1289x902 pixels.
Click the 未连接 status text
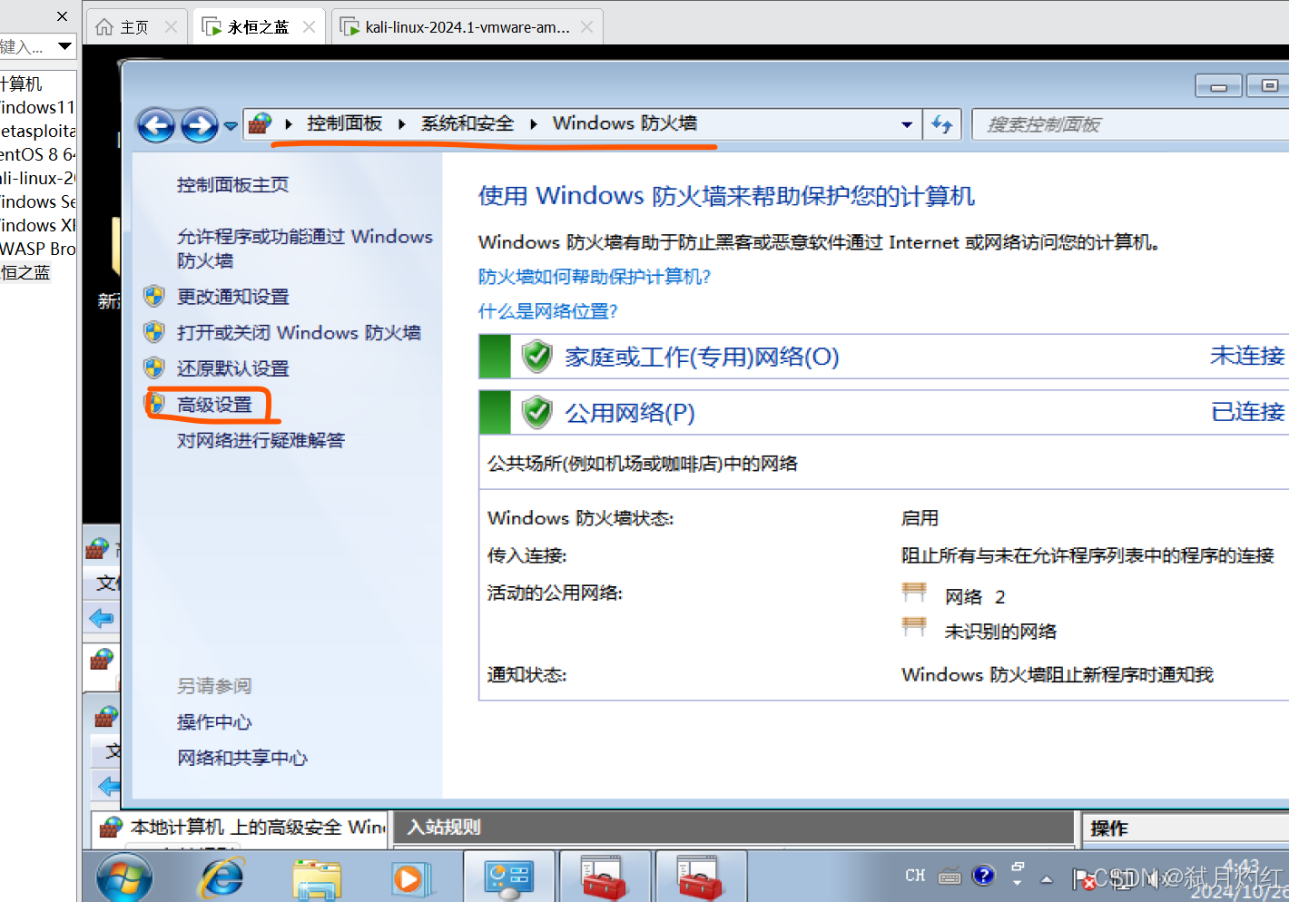point(1247,356)
